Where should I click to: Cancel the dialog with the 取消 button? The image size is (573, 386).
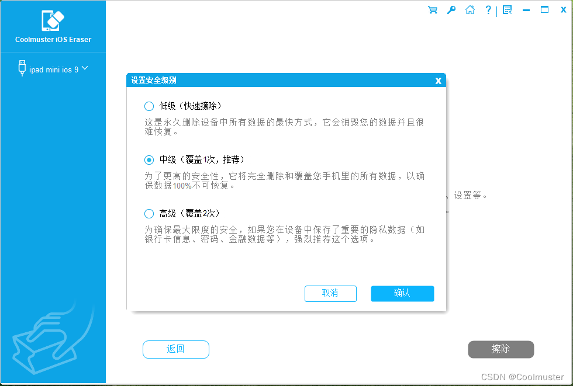[330, 294]
